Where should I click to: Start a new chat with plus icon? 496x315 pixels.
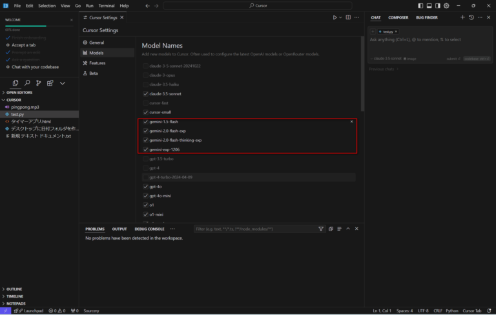pyautogui.click(x=462, y=17)
